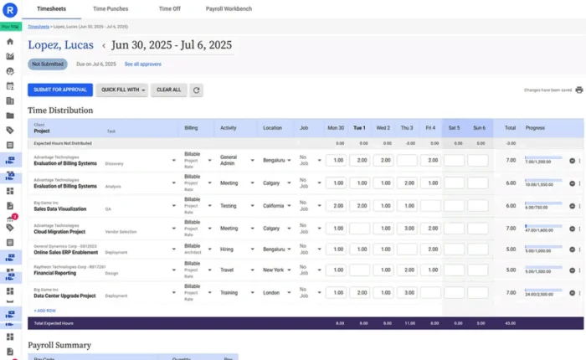The height and width of the screenshot is (360, 586).
Task: Click progress bar for Cloud Migration Project
Action: point(543,226)
